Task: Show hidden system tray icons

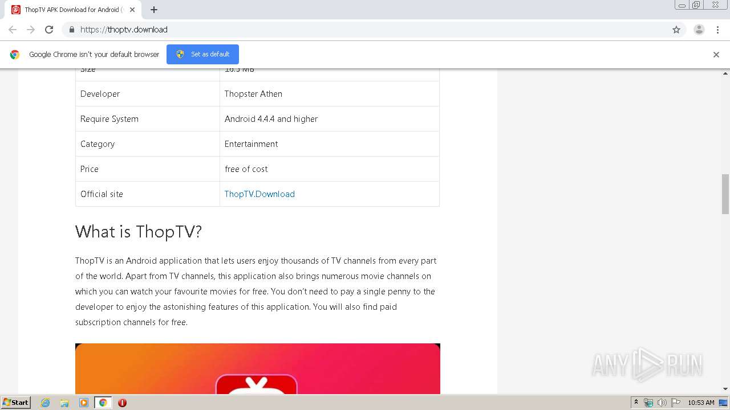Action: [636, 403]
